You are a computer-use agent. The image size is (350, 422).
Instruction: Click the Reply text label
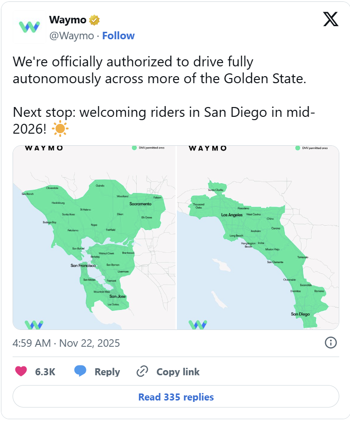click(x=107, y=372)
